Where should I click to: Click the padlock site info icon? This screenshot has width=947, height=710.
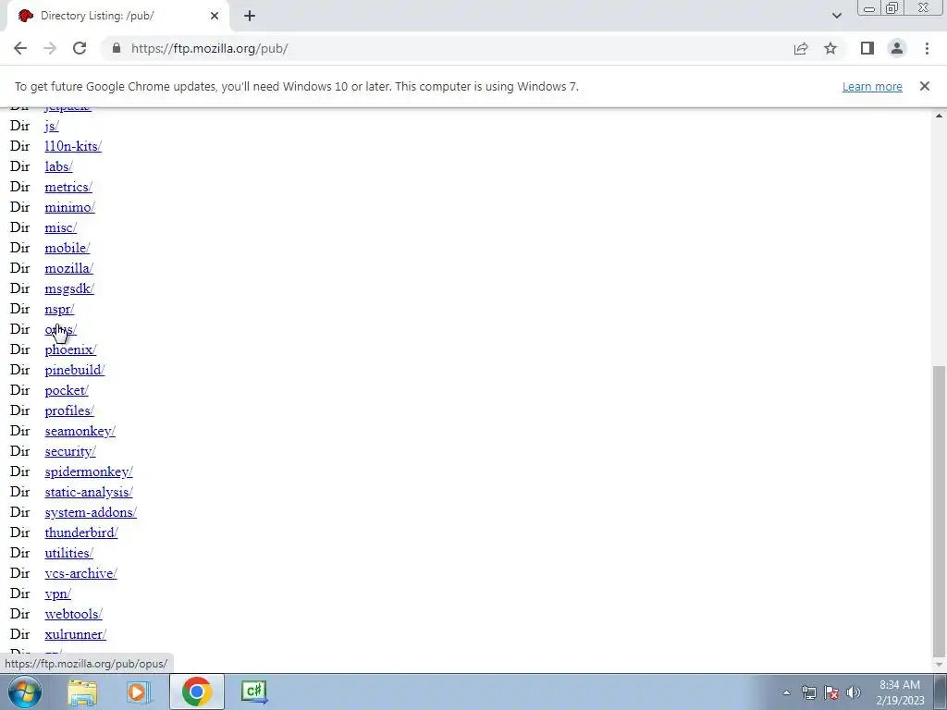point(117,48)
